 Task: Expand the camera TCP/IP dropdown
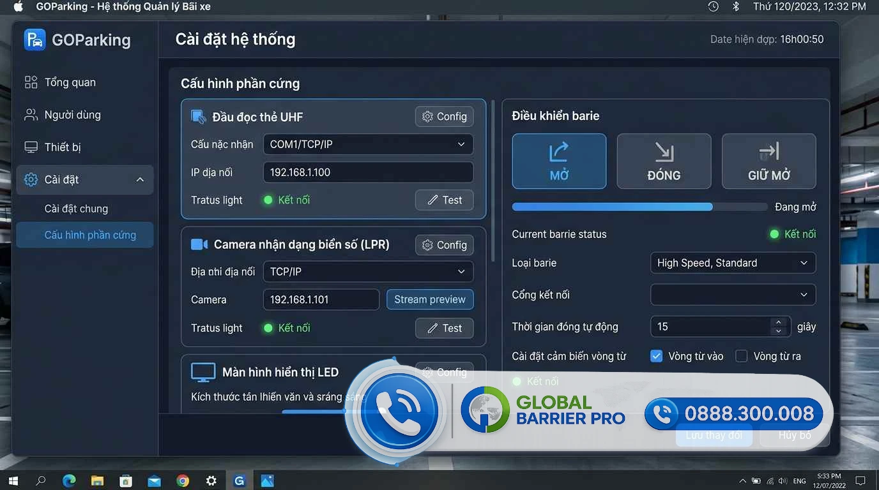368,272
